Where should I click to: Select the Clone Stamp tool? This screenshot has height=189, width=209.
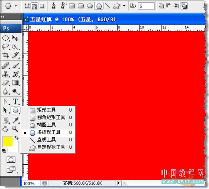tap(6, 74)
